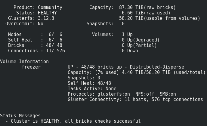Click the Cluster is HEALTHY status message

[73, 121]
